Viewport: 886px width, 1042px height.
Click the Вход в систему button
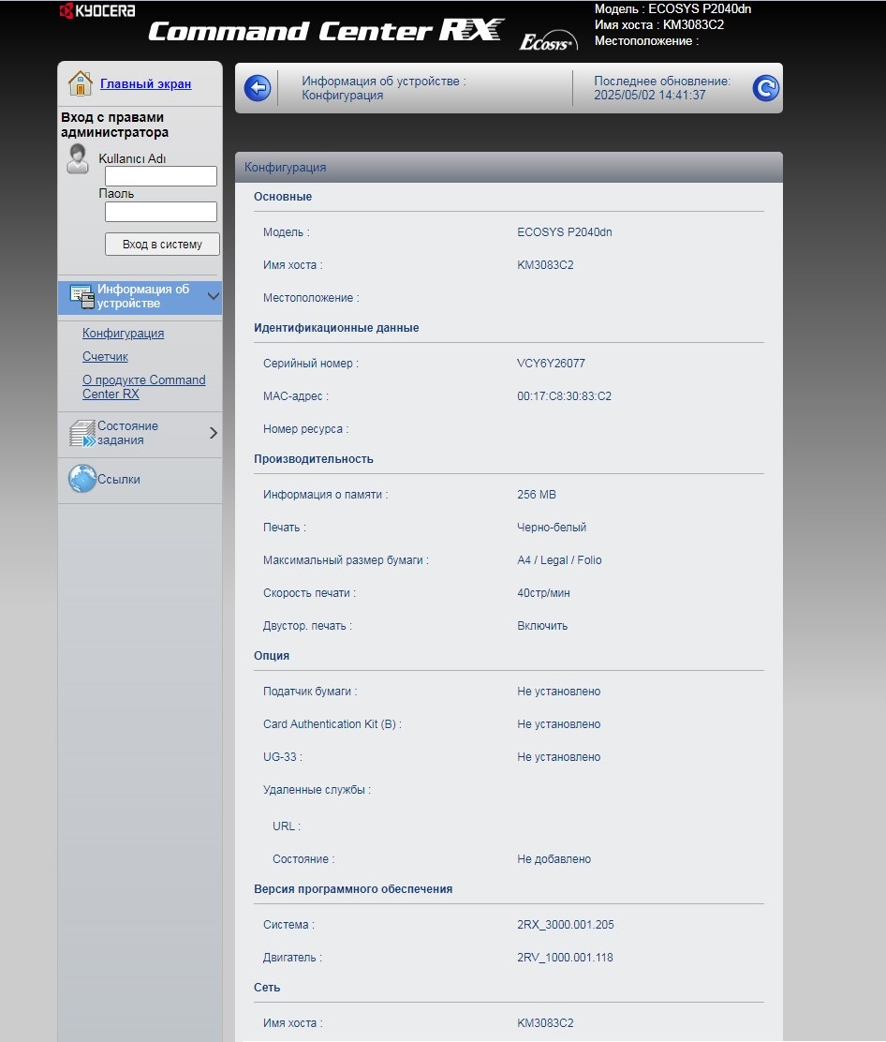162,244
